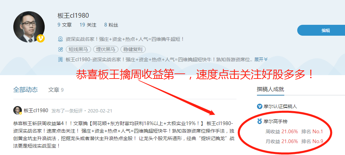The width and height of the screenshot is (345, 155).
Task: Click the bookmark icon before profile description
Action: point(60,59)
